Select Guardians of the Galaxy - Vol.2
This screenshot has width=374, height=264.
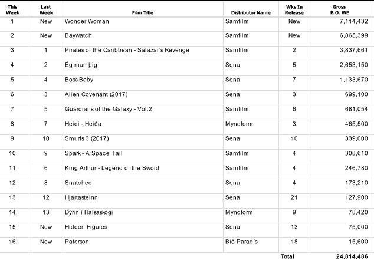tap(111, 109)
